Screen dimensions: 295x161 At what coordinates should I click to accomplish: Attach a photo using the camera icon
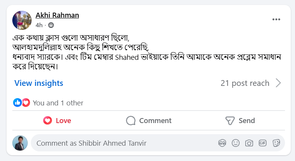pos(249,143)
